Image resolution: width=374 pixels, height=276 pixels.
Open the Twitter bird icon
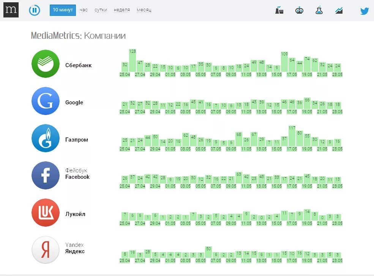point(365,11)
